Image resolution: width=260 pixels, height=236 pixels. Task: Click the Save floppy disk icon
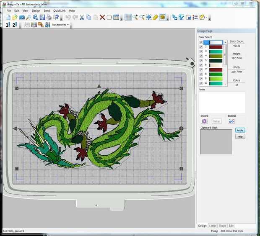(42, 17)
